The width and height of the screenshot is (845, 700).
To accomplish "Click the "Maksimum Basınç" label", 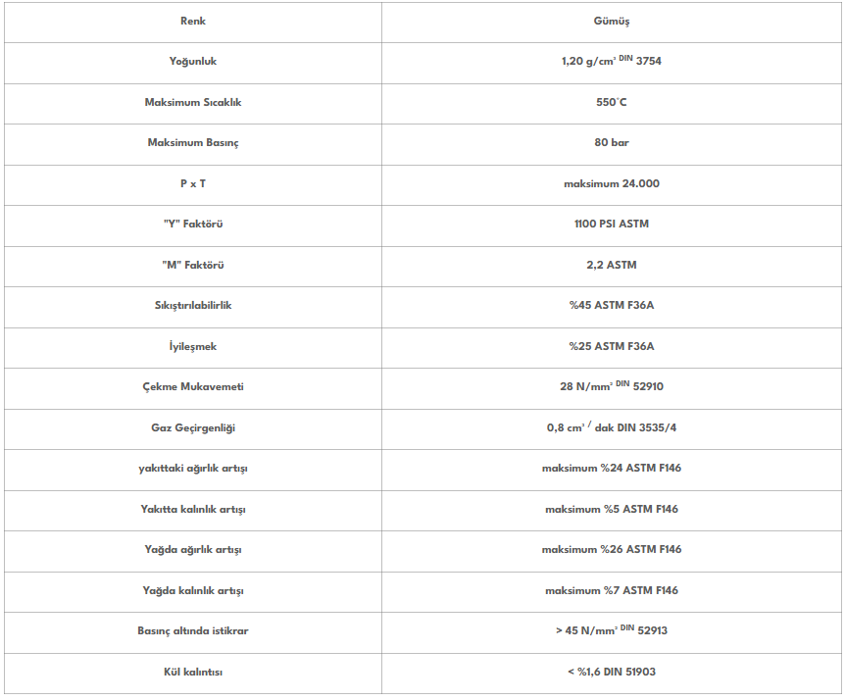I will [x=193, y=142].
